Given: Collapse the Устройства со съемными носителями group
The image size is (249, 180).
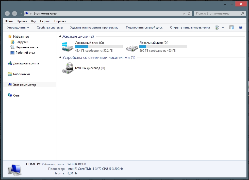Looking at the screenshot, I should [60, 58].
